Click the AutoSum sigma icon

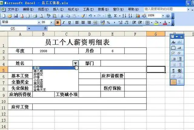click(x=115, y=16)
